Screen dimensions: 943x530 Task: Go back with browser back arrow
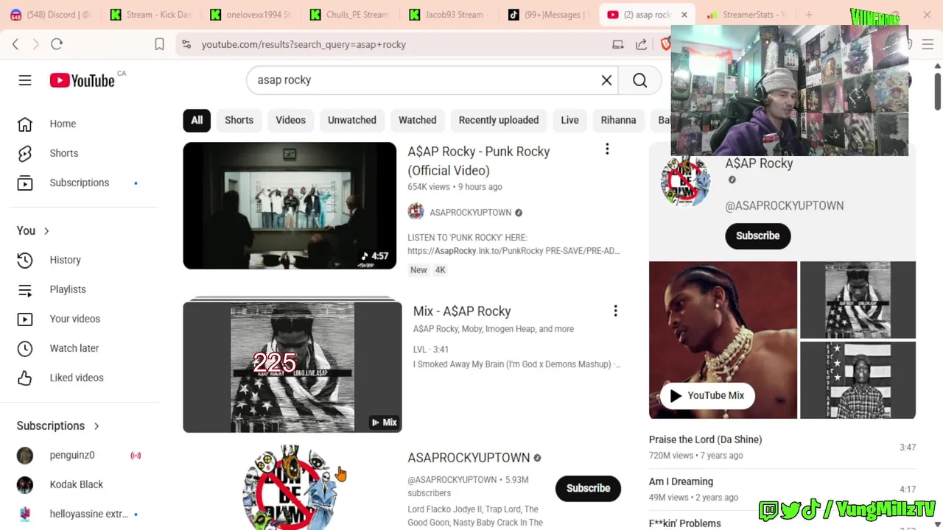[x=15, y=44]
